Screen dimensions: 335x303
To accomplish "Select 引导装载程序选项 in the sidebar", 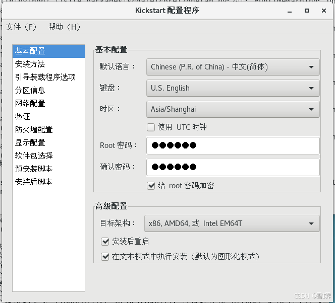I will 49,77.
